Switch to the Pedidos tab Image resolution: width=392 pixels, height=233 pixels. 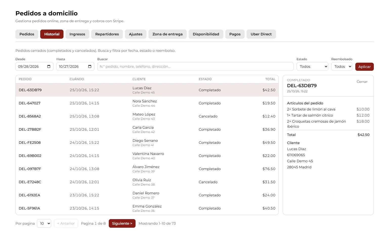tap(27, 34)
